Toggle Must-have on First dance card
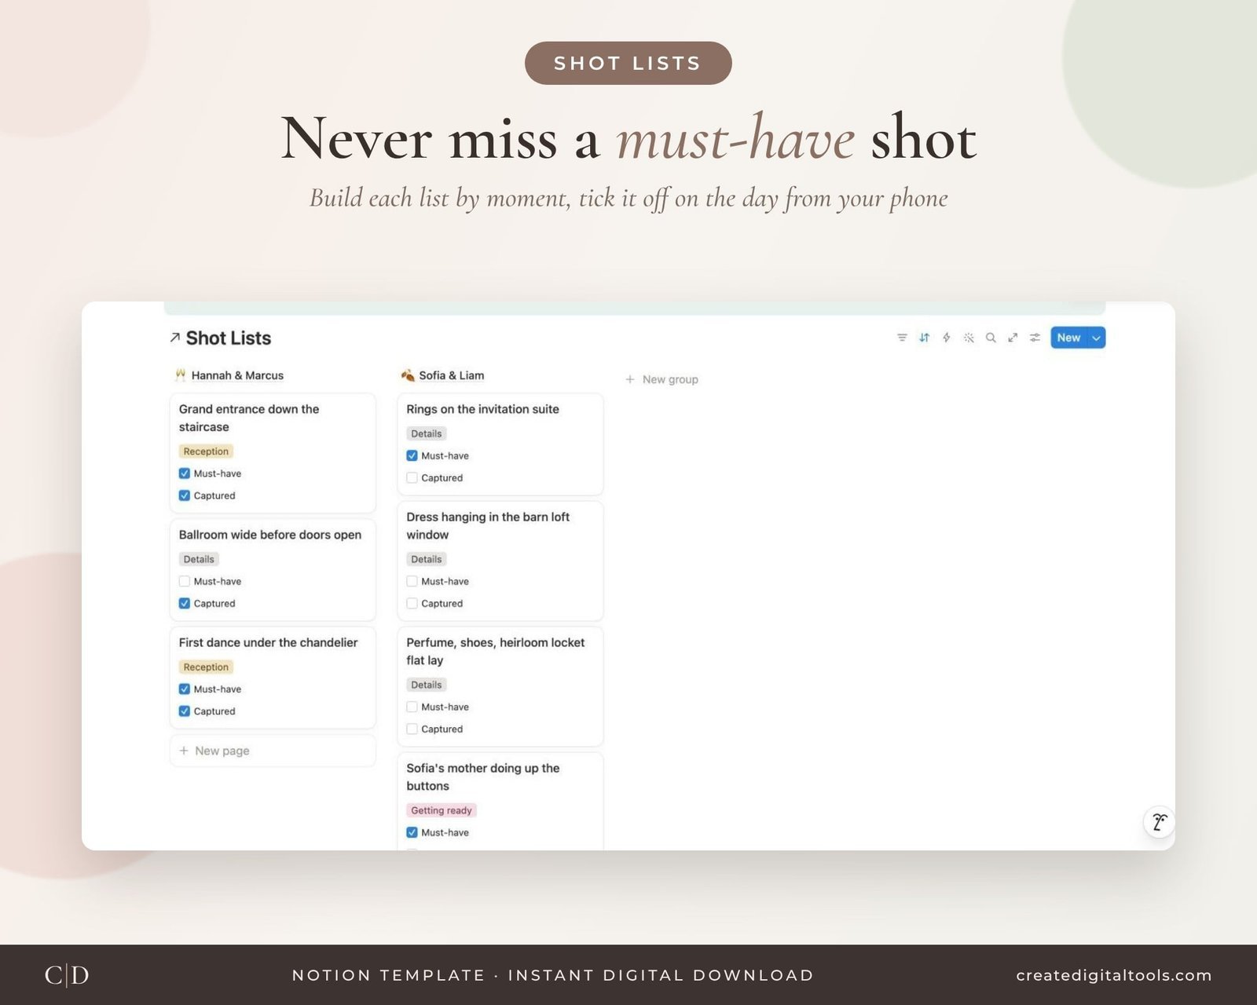The height and width of the screenshot is (1005, 1257). coord(185,689)
